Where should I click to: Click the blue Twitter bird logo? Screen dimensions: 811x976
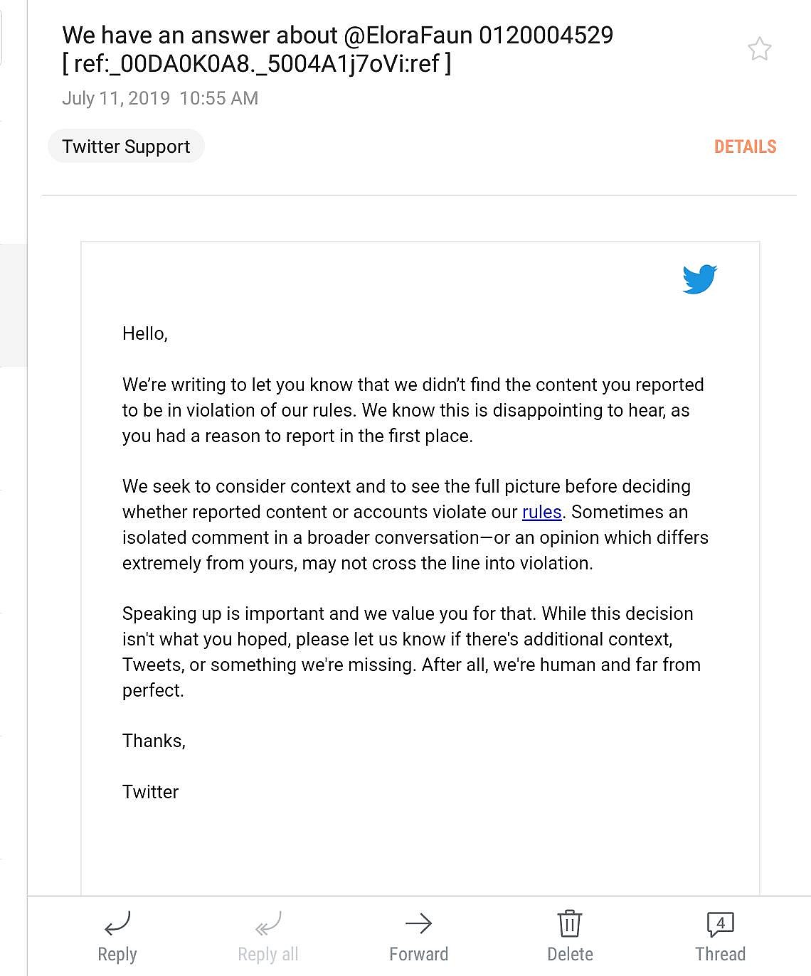[699, 279]
